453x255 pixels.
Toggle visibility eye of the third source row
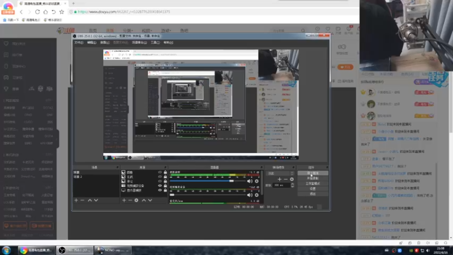point(160,181)
